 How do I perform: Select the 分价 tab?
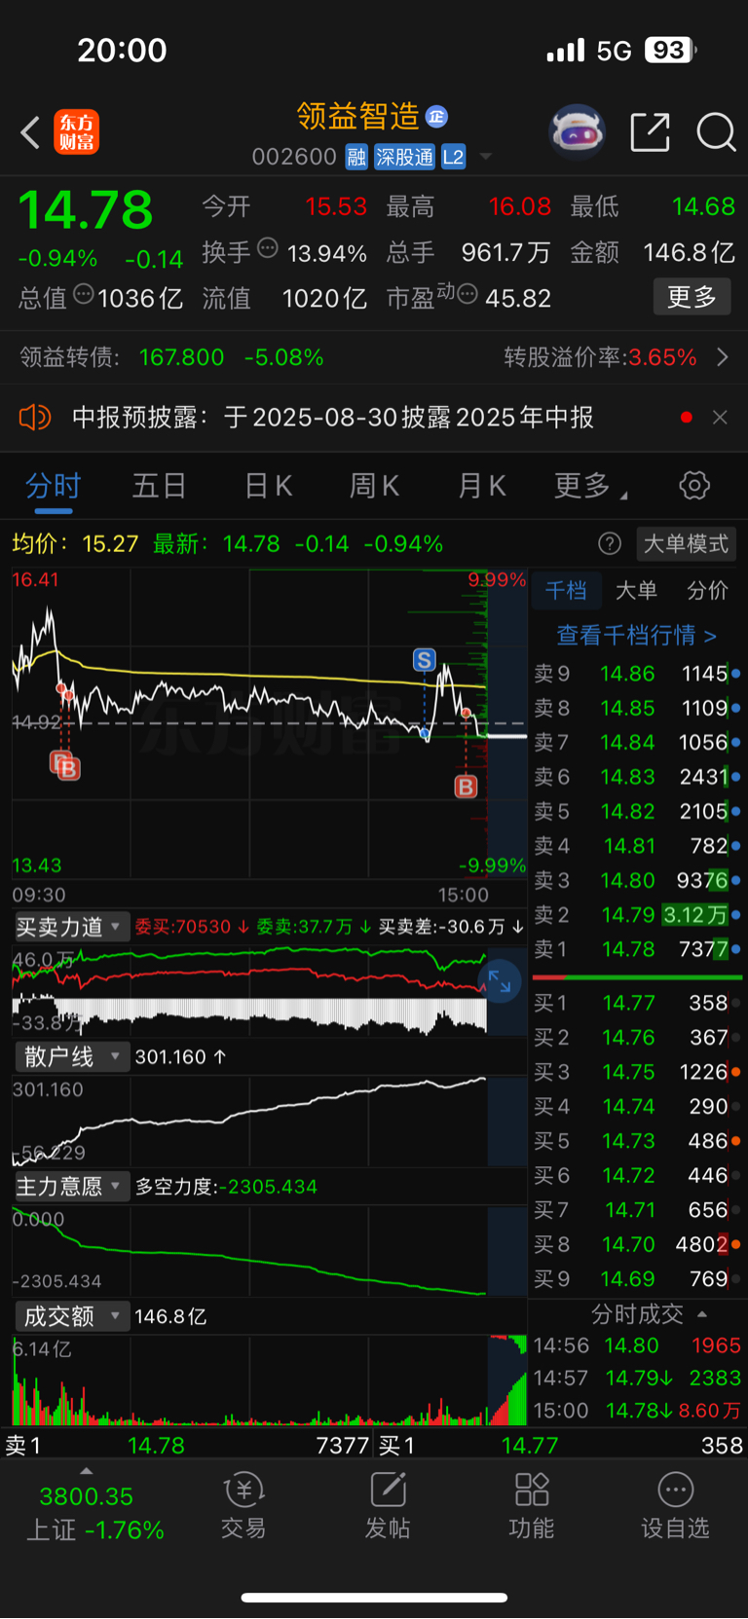(707, 590)
